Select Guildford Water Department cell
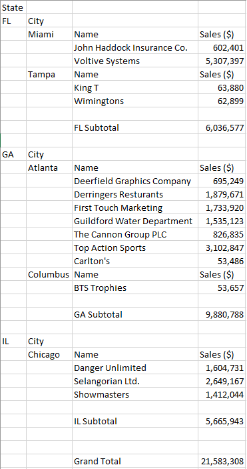This screenshot has width=247, height=469. point(135,221)
